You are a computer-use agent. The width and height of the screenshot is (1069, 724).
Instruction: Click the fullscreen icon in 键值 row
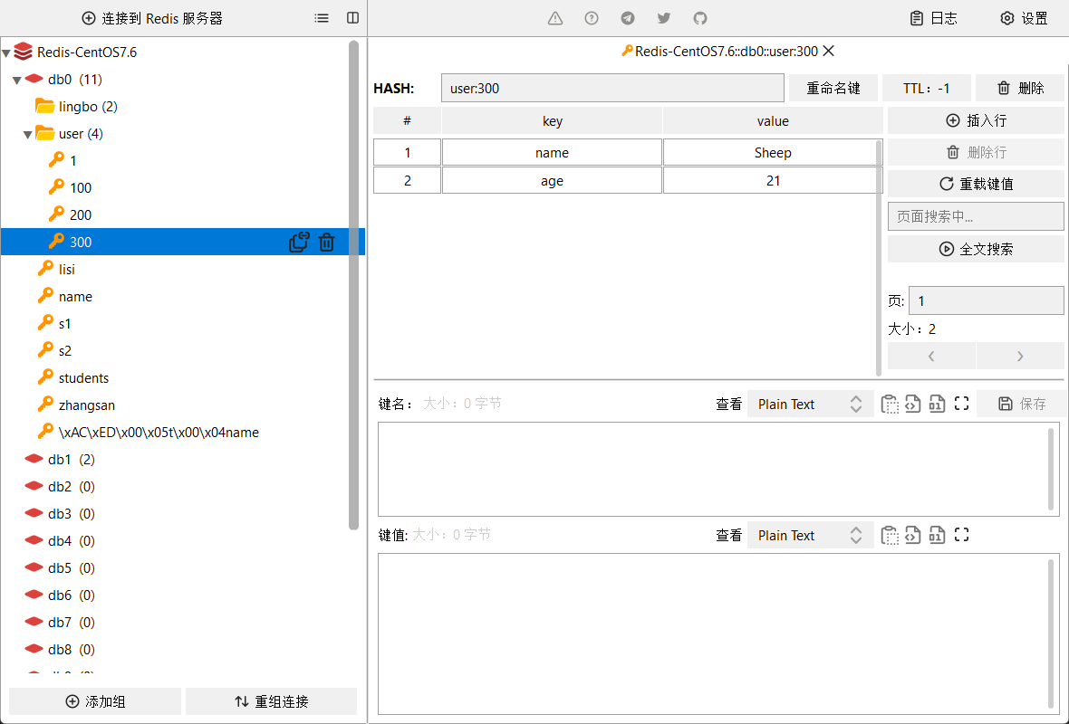[x=961, y=536]
